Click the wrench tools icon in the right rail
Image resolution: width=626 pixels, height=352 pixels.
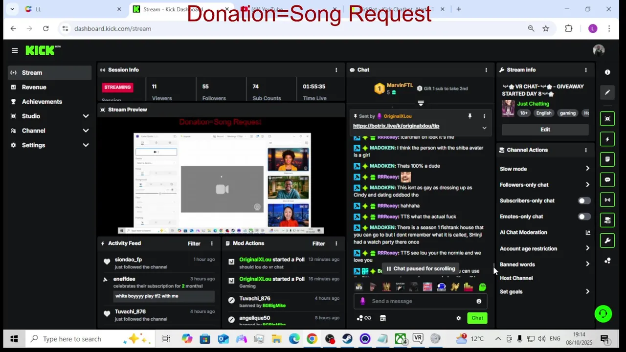(x=607, y=241)
